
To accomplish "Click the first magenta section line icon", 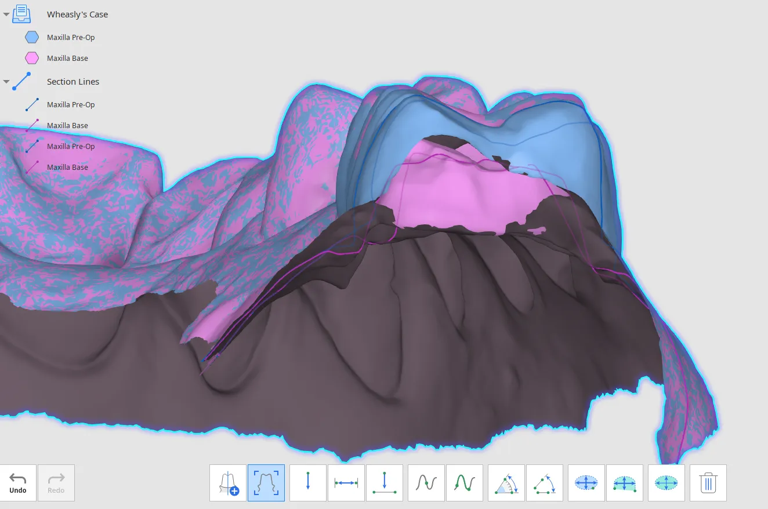I will click(x=32, y=125).
